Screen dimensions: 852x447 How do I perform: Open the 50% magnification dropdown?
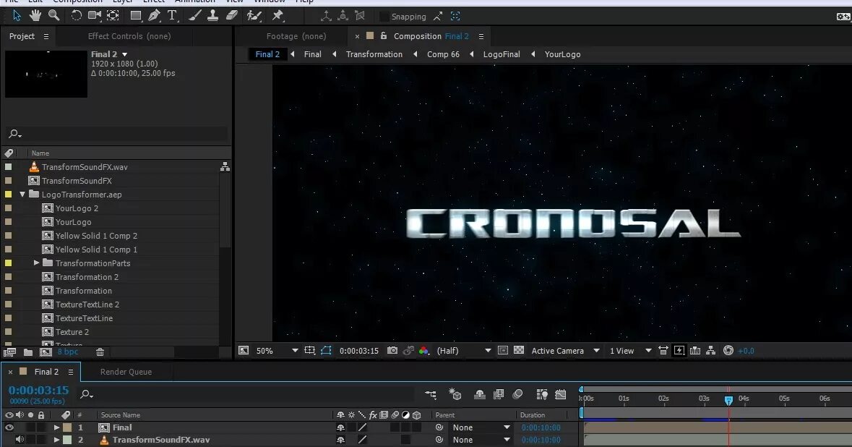(x=277, y=351)
